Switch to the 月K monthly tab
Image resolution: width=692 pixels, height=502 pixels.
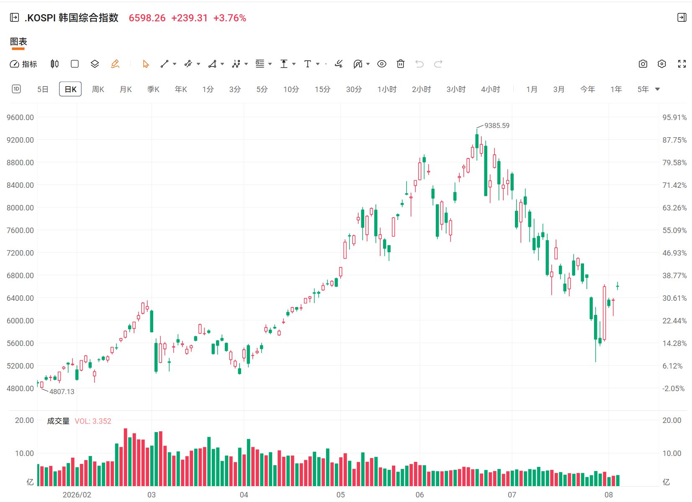tap(126, 89)
